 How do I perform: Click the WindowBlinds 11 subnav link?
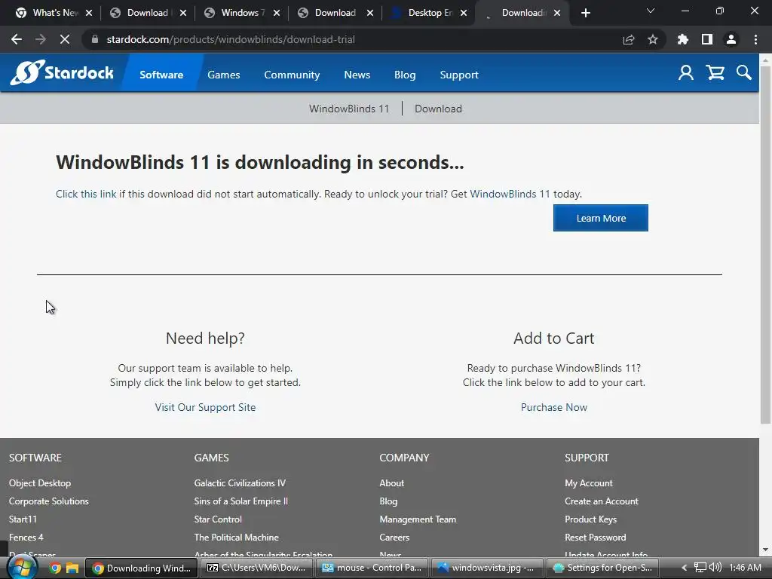pos(349,109)
